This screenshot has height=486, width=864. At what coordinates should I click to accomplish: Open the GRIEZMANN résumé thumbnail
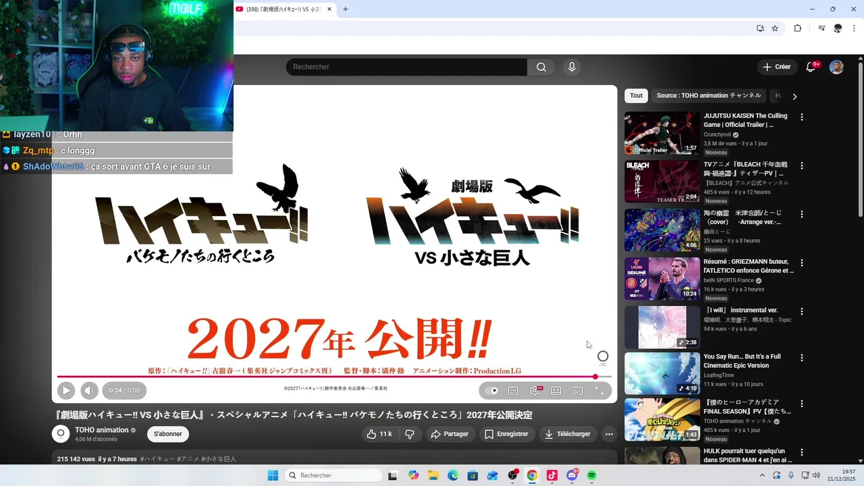click(x=662, y=279)
